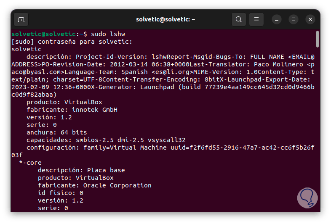Click the descripción: Placa base line

(x=81, y=170)
